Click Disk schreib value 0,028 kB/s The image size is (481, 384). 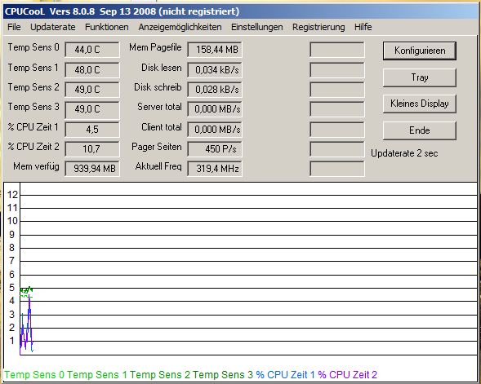[215, 90]
